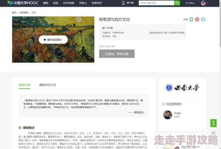Select the course title 葡萄酒与西方文化
The image size is (221, 149).
click(115, 19)
